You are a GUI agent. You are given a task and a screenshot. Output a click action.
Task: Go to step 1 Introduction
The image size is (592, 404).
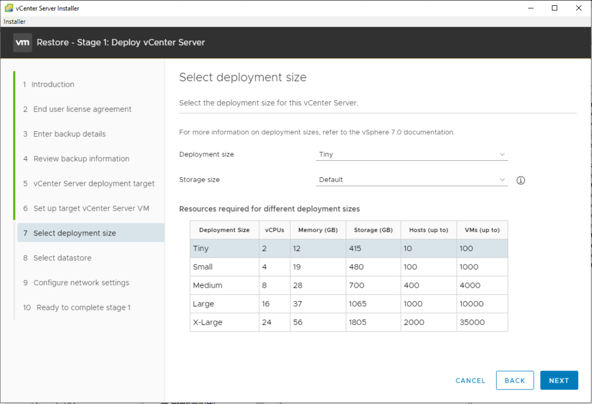point(49,85)
